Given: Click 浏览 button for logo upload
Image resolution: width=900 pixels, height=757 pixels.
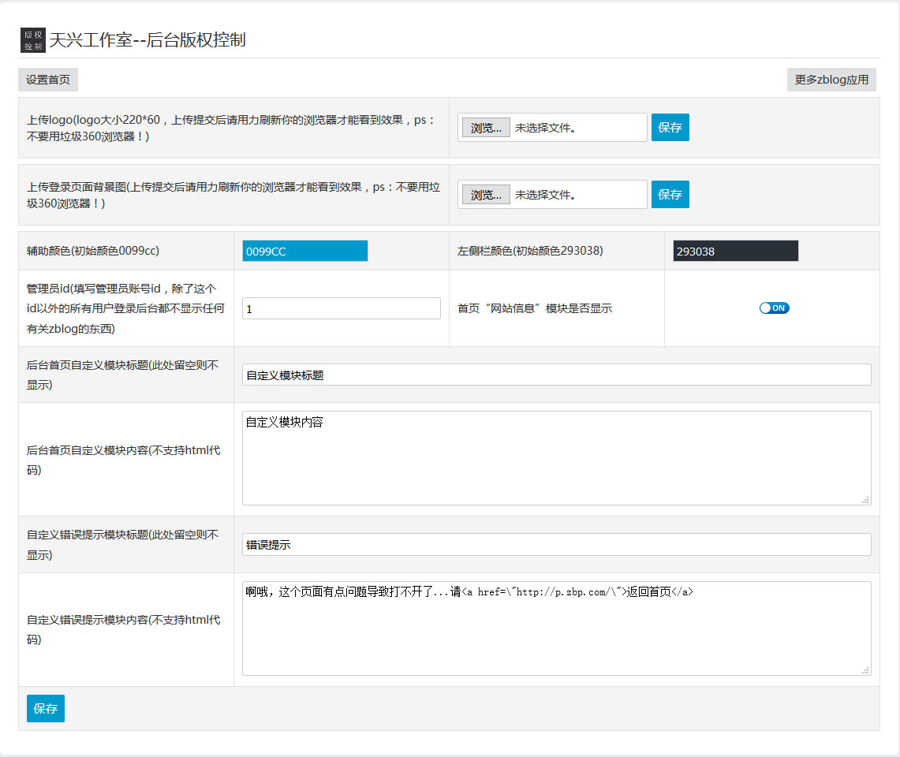Looking at the screenshot, I should [x=486, y=128].
